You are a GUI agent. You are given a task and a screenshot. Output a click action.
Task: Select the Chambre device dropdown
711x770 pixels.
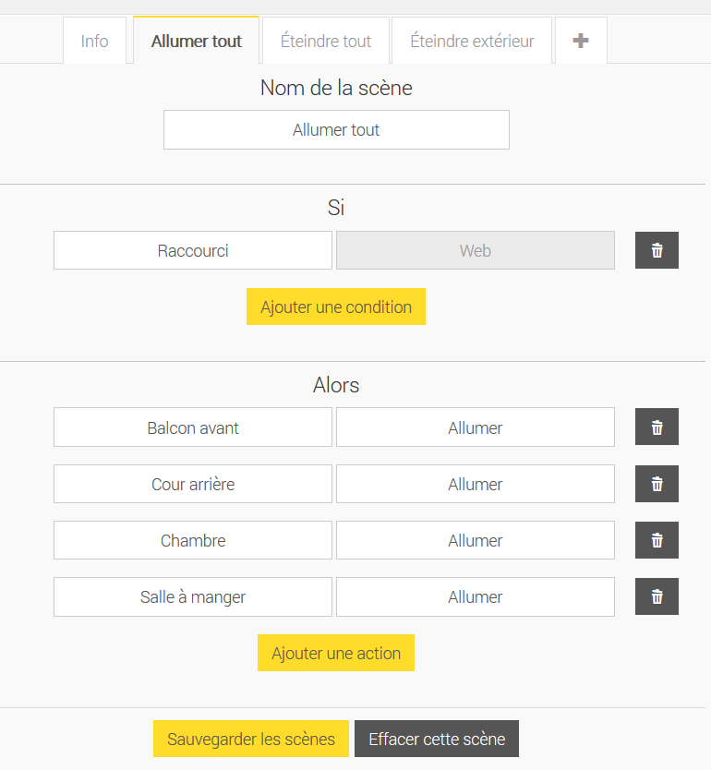point(193,540)
